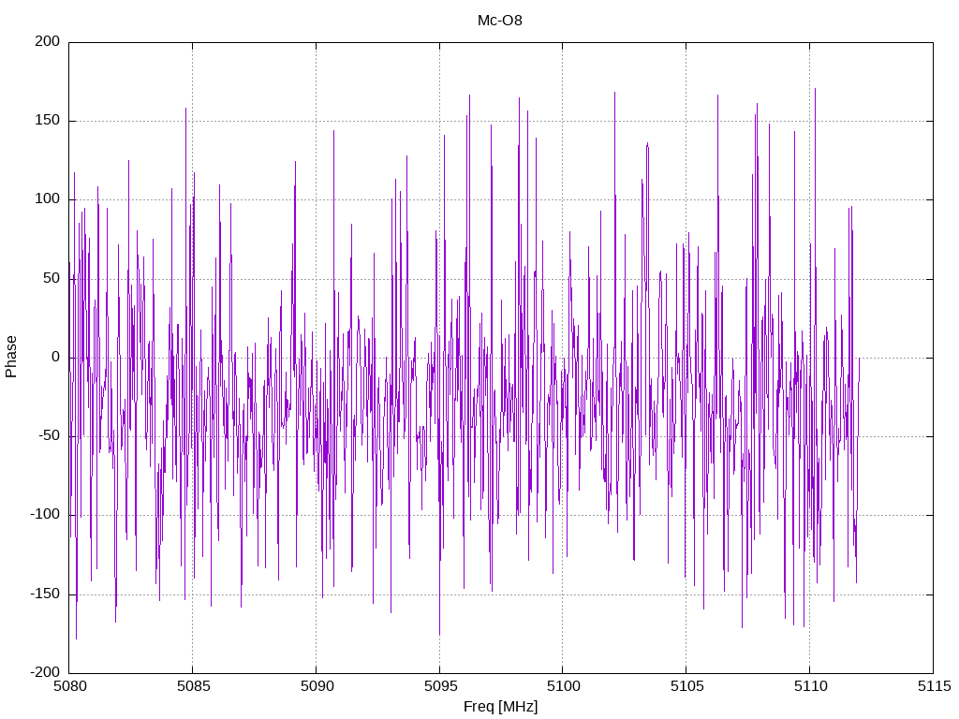Click the y-axis tick label 50
This screenshot has height=719, width=959.
[x=52, y=278]
